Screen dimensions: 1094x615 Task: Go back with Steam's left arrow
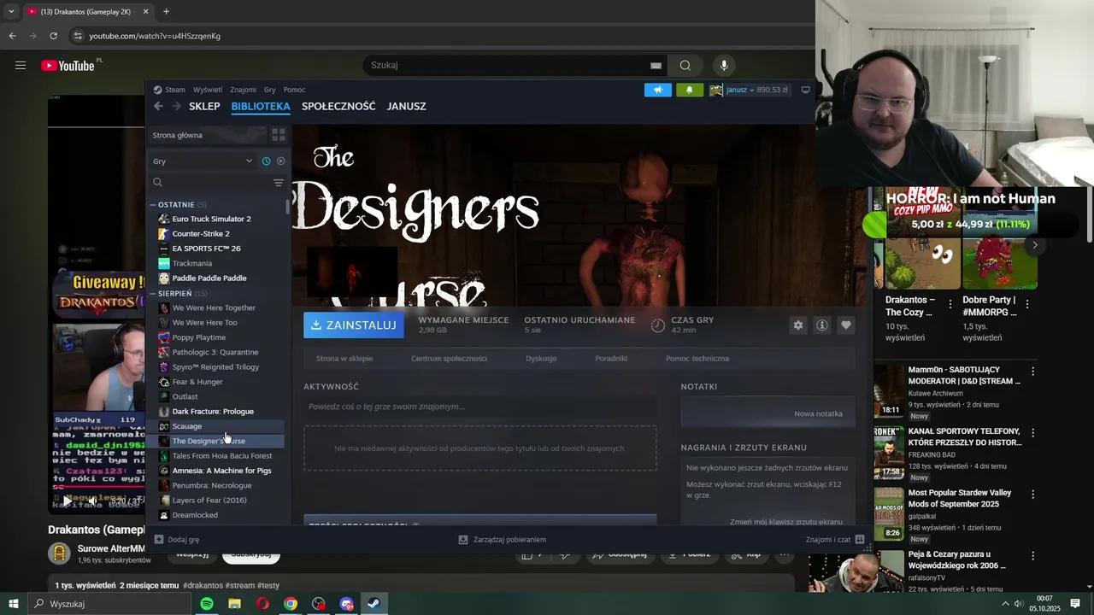pos(158,106)
